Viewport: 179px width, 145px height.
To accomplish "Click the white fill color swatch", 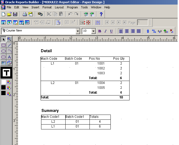I will point(3,82).
